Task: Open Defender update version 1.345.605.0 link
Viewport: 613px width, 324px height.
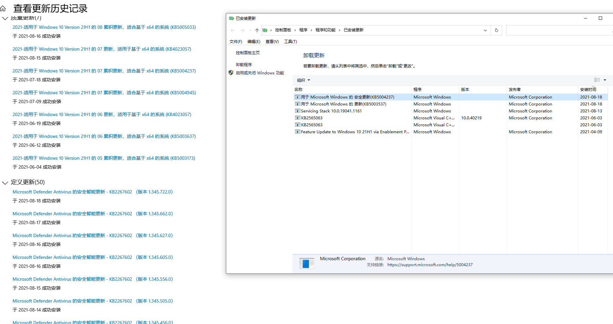Action: click(93, 257)
